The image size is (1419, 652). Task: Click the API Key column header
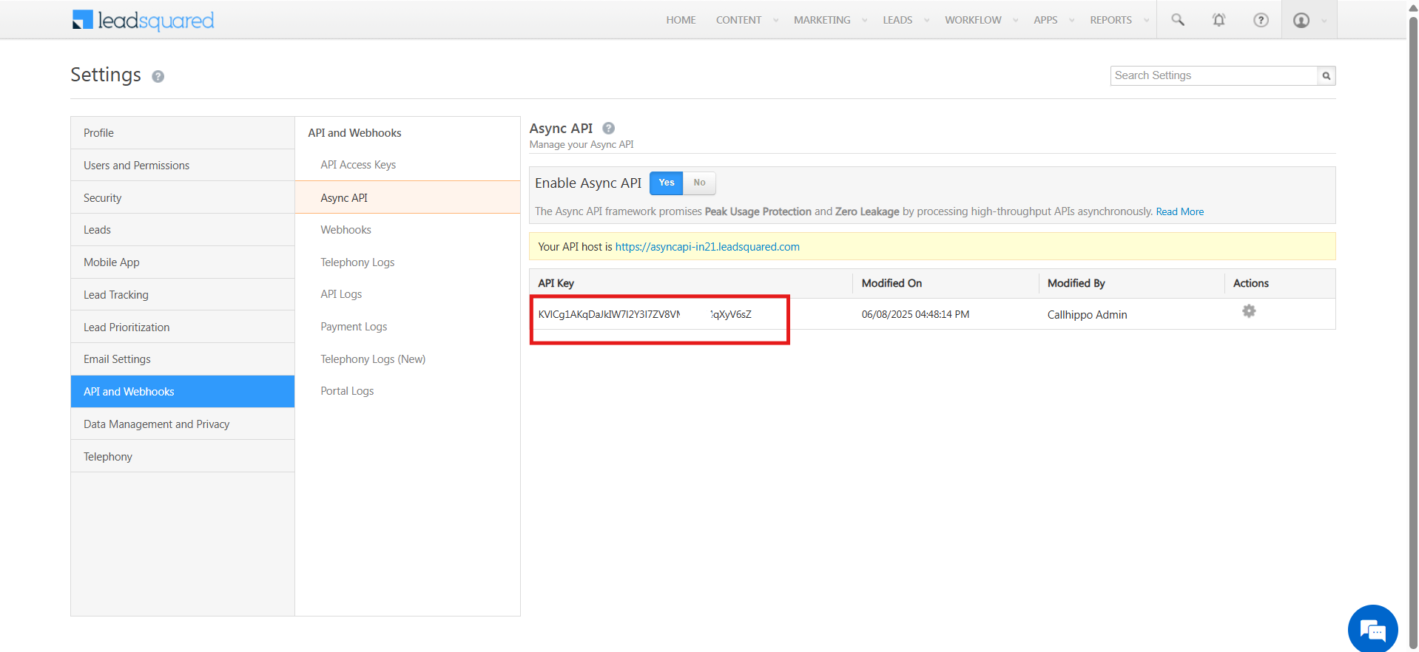tap(556, 283)
